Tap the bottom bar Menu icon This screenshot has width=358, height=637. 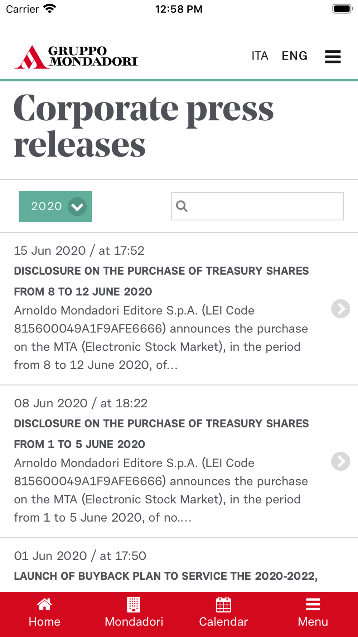313,605
